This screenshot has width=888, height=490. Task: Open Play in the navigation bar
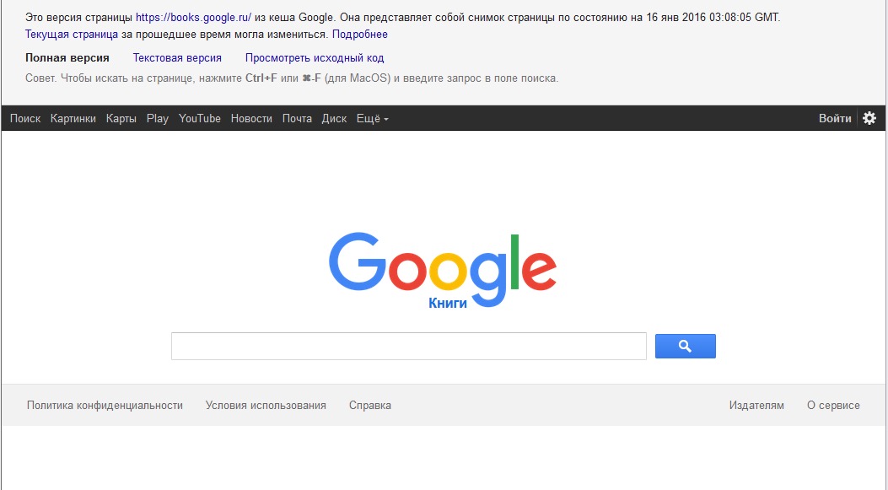point(158,118)
